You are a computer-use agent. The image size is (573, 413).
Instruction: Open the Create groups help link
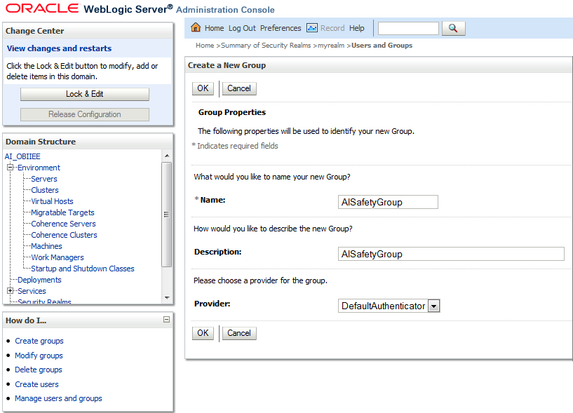39,341
